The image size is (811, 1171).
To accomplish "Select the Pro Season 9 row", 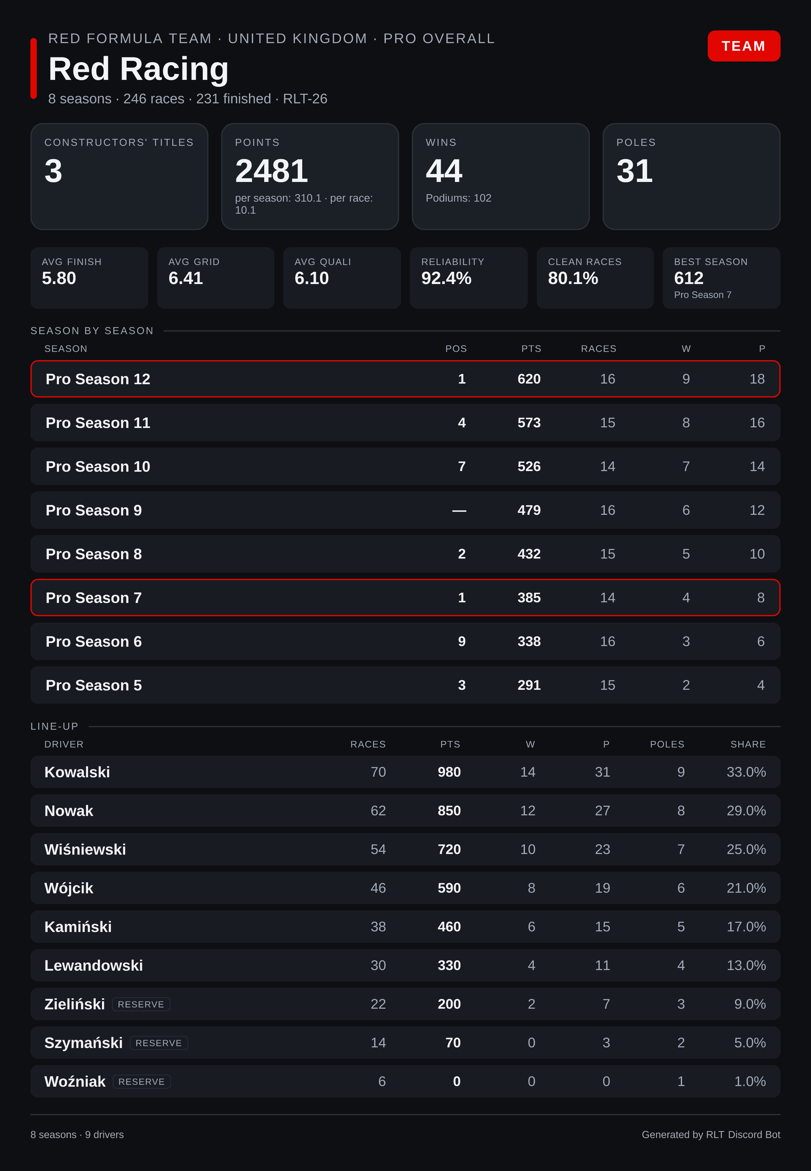I will (x=405, y=510).
